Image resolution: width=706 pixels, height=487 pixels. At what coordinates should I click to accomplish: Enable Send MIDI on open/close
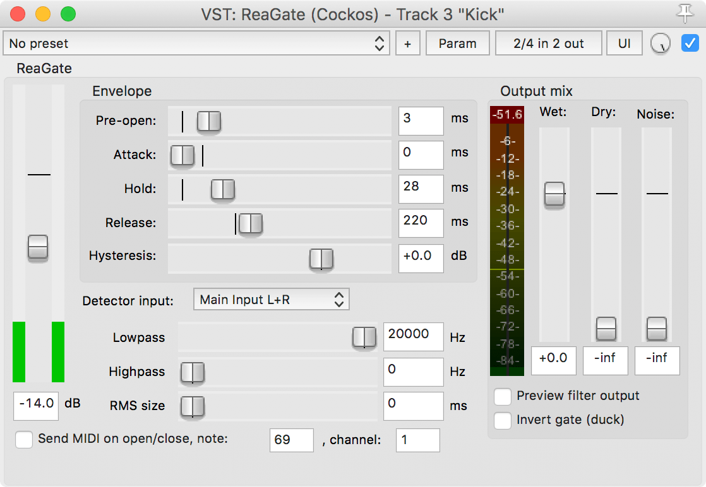click(x=24, y=439)
